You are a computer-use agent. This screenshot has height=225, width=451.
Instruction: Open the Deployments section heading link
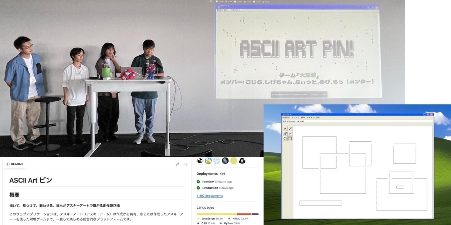[207, 174]
